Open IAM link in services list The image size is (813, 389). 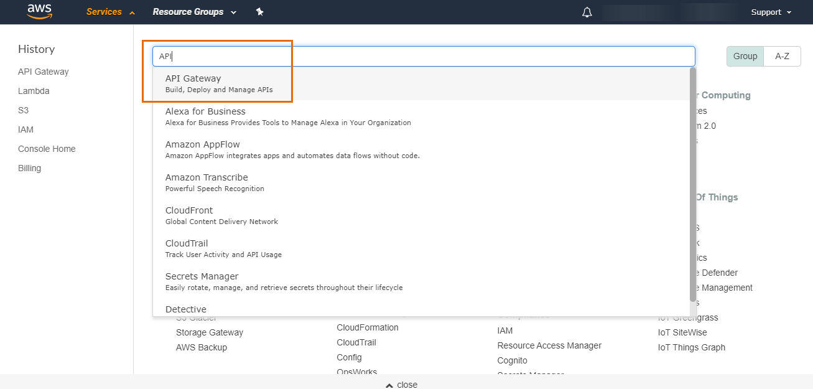(x=505, y=330)
